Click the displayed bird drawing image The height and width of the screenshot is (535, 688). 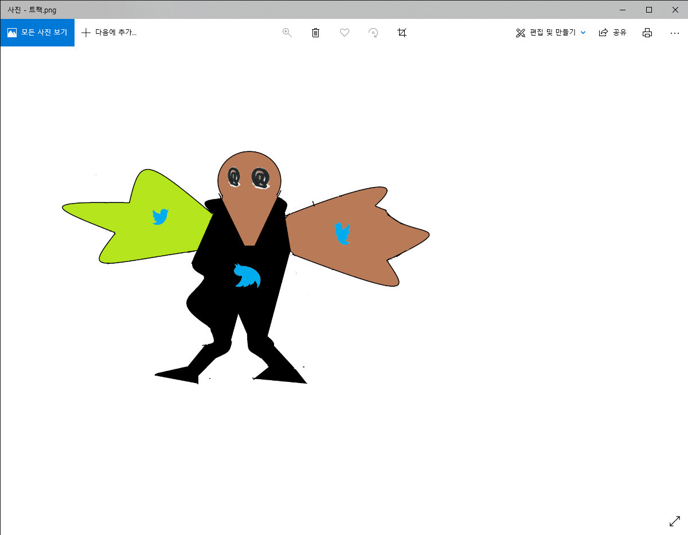[246, 267]
